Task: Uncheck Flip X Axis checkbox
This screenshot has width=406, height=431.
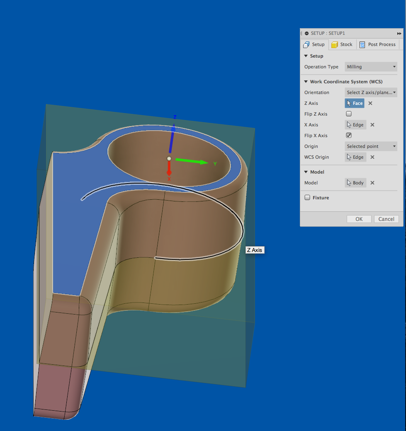Action: tap(349, 135)
